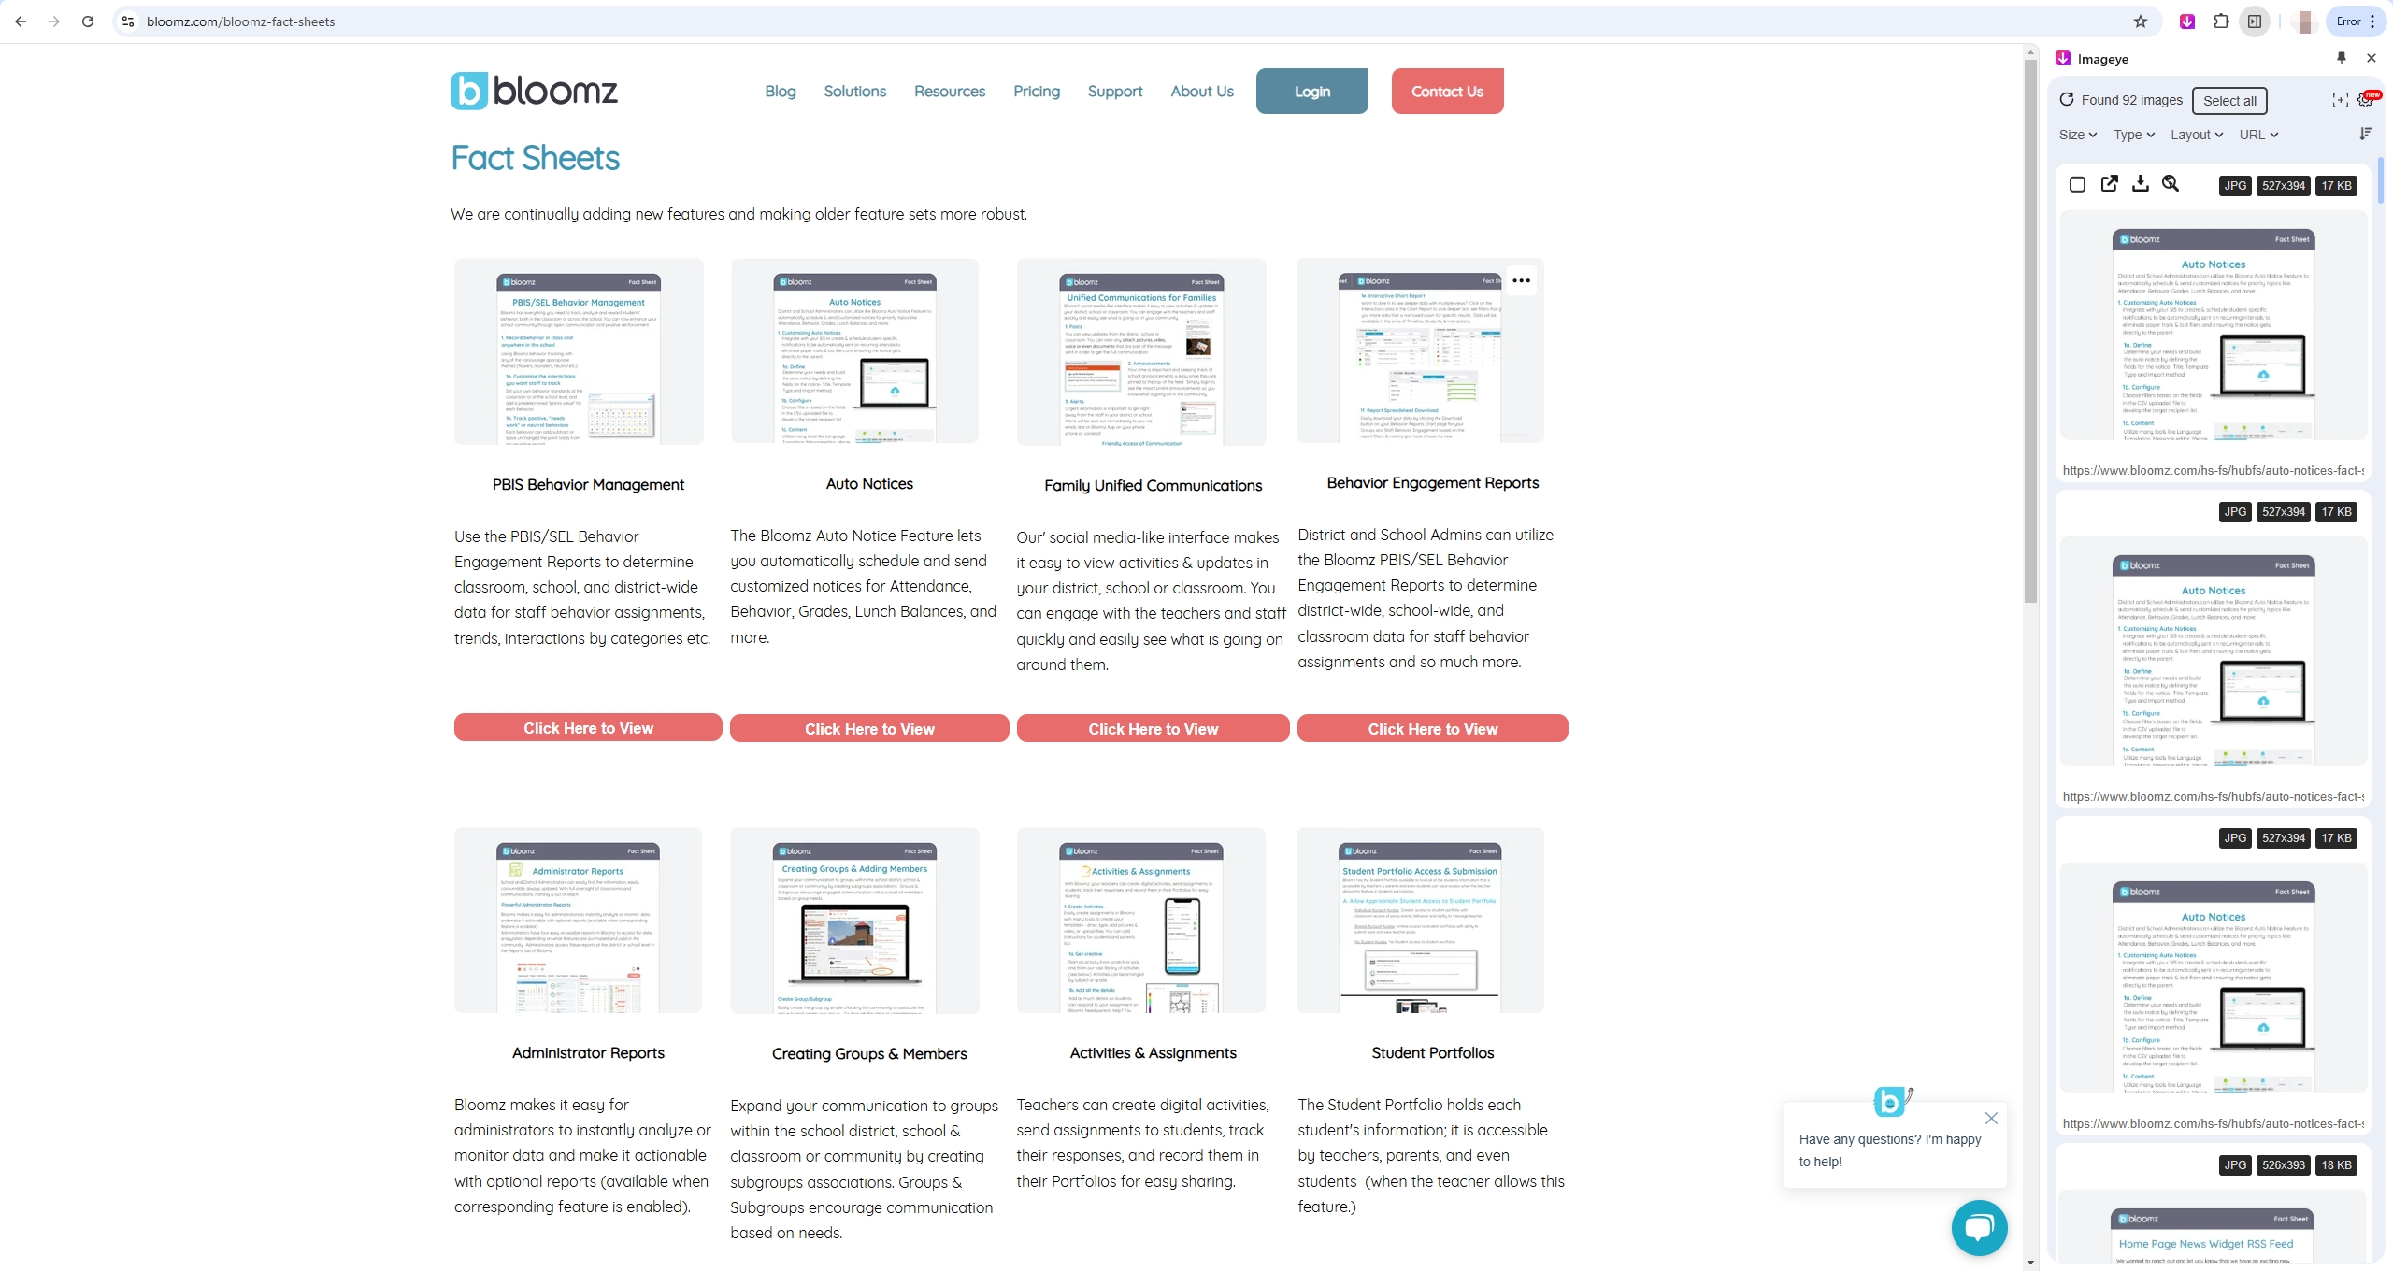Click 'Click Here to View' for PBIS Behavior Management
2393x1271 pixels.
(x=587, y=728)
